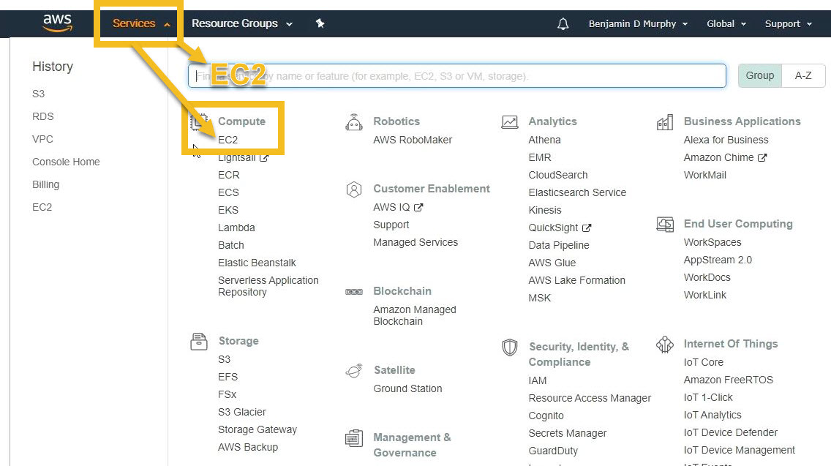Switch to Group view
The image size is (831, 466).
point(760,76)
